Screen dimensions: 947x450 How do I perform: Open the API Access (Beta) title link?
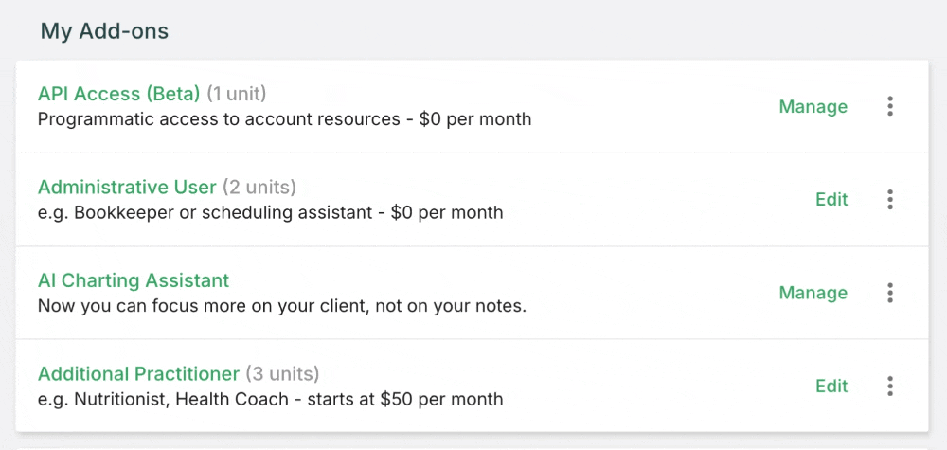point(119,94)
